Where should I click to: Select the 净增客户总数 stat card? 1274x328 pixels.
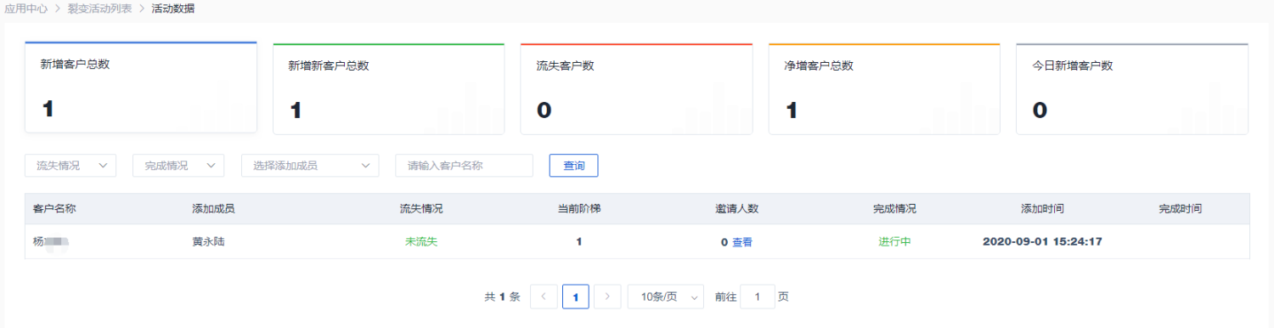click(x=884, y=88)
